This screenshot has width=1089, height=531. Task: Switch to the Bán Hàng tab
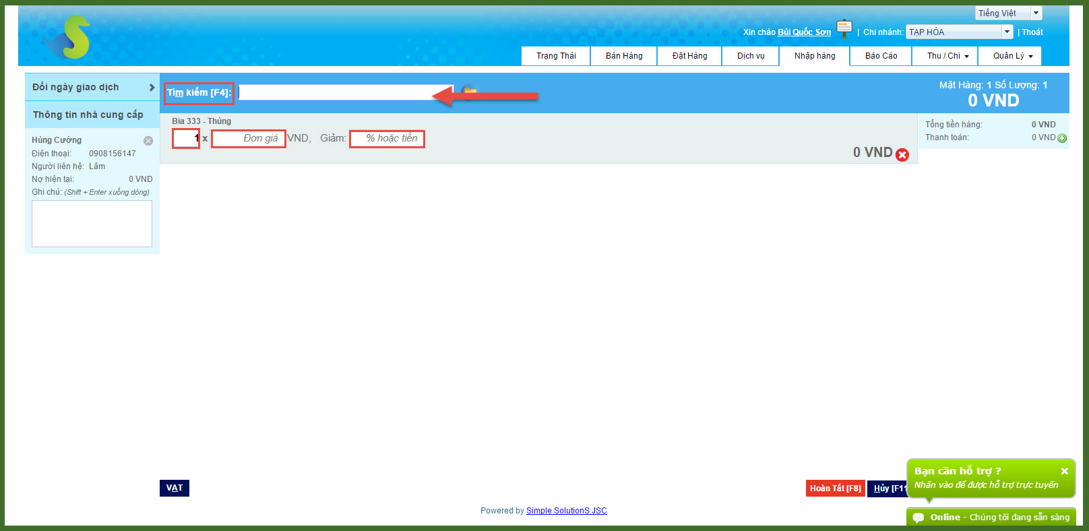pyautogui.click(x=623, y=56)
